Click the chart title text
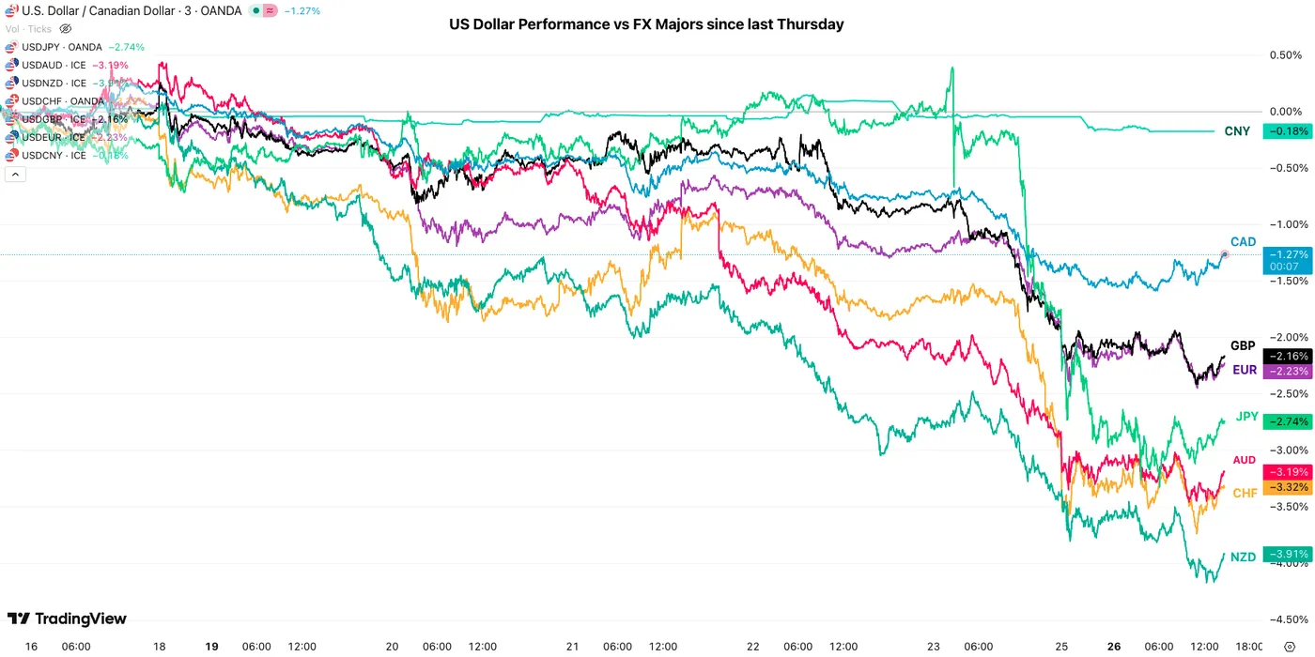 (x=646, y=24)
